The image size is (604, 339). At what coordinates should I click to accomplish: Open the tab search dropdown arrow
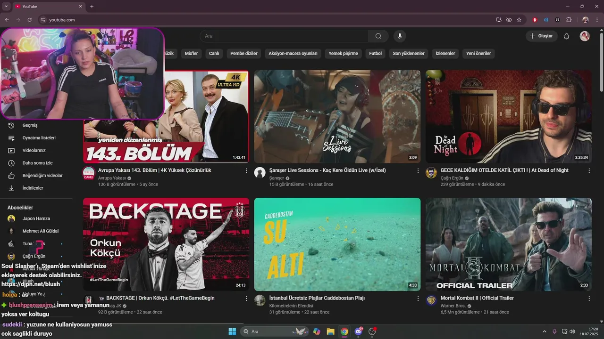(x=6, y=6)
